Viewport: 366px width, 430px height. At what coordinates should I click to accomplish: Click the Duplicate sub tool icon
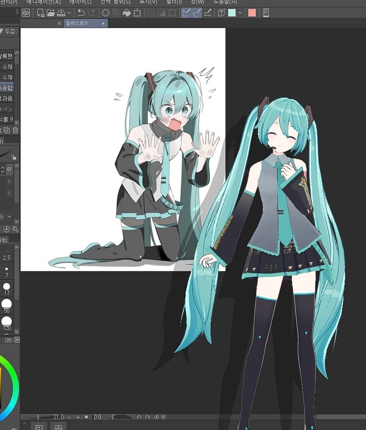point(6,130)
